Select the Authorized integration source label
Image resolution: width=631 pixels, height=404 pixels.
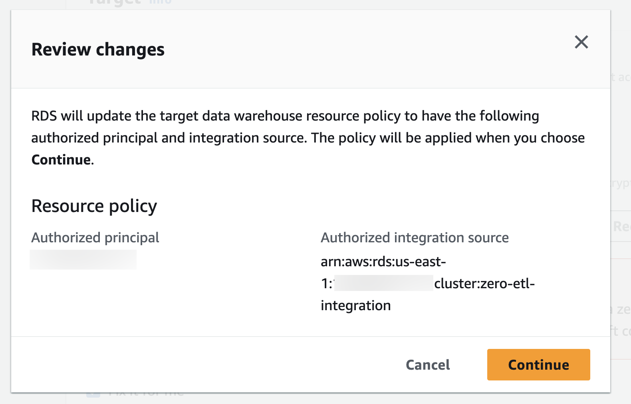pos(415,238)
